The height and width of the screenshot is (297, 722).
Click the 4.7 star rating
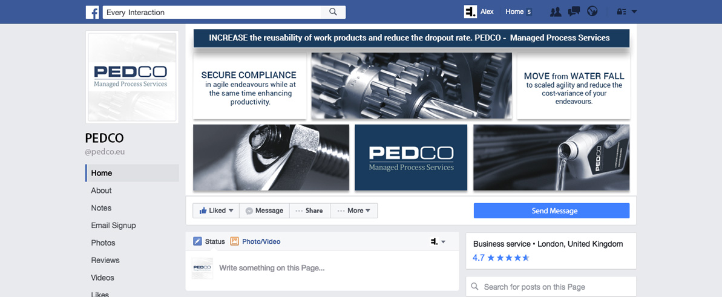click(501, 258)
